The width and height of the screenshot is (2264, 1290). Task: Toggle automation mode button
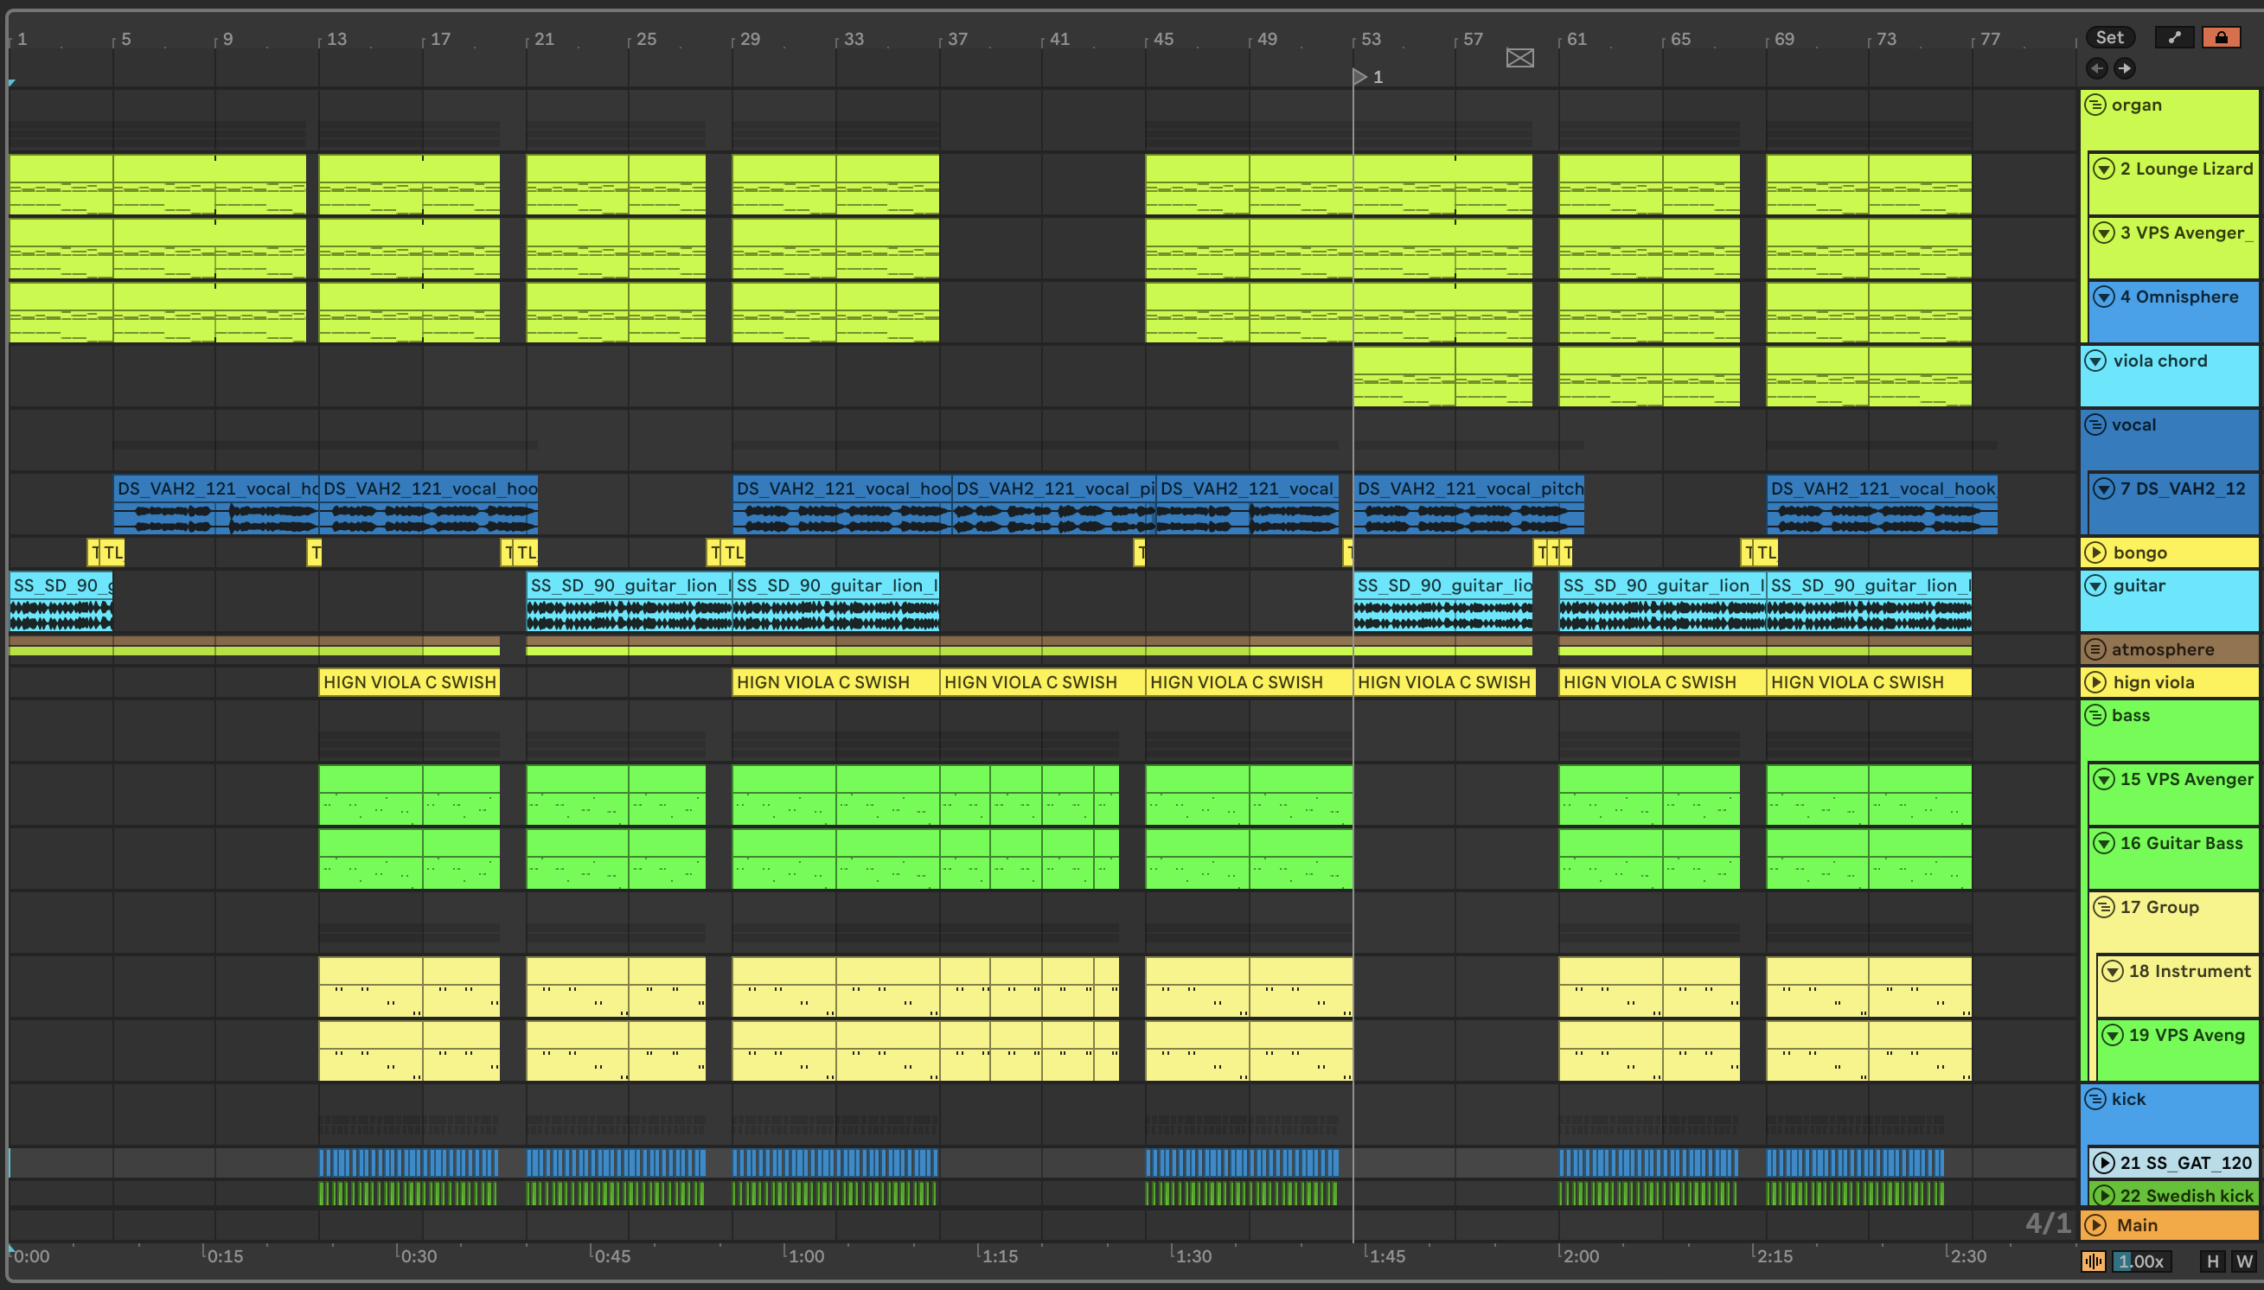[x=2175, y=37]
